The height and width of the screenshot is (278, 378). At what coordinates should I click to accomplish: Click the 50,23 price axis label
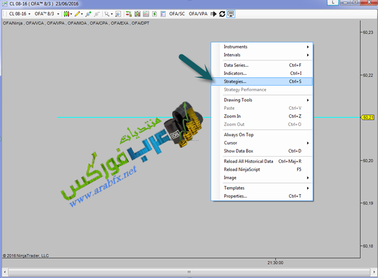click(368, 32)
